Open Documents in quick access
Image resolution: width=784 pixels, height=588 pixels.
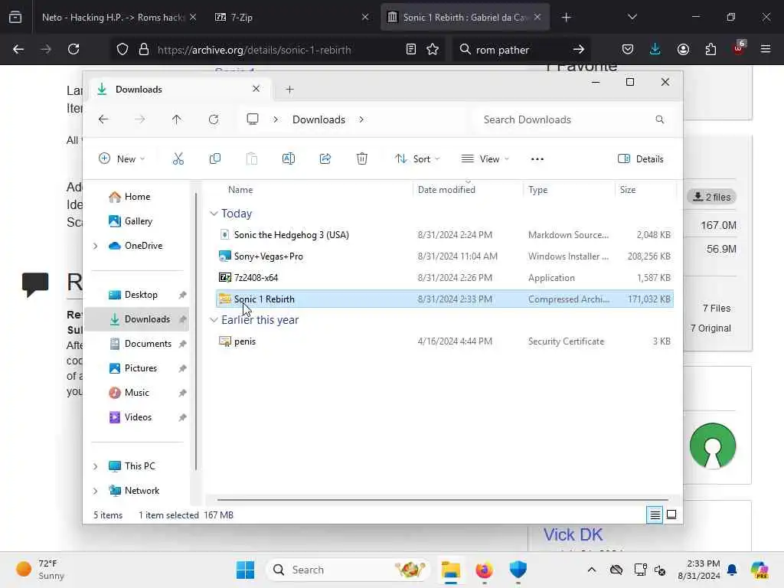pyautogui.click(x=148, y=344)
